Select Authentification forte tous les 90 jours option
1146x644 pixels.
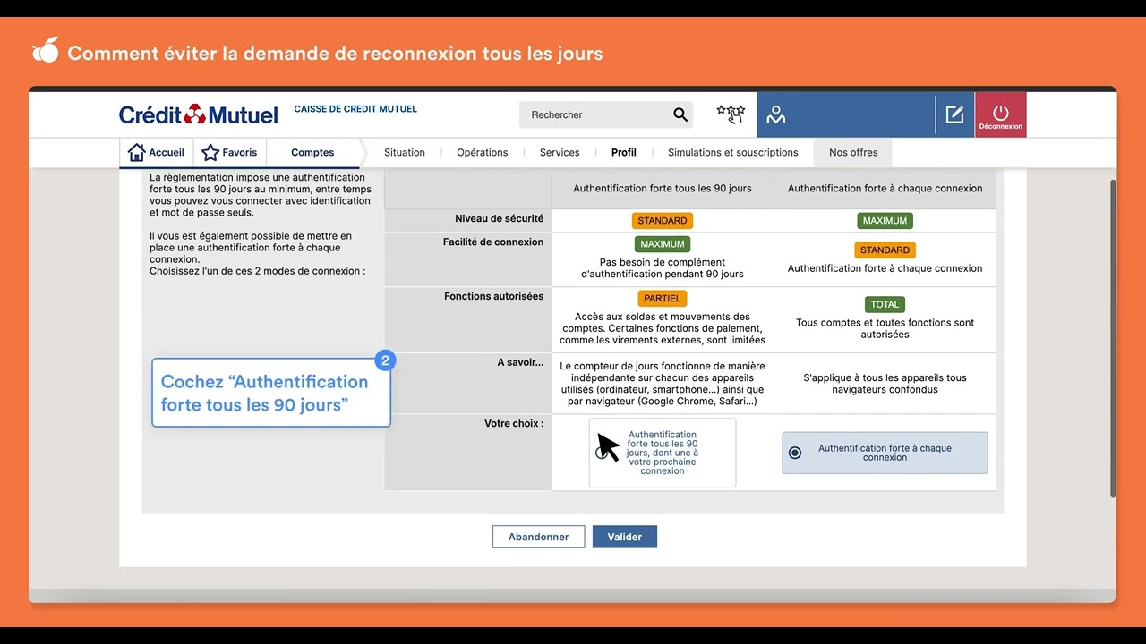pos(662,453)
